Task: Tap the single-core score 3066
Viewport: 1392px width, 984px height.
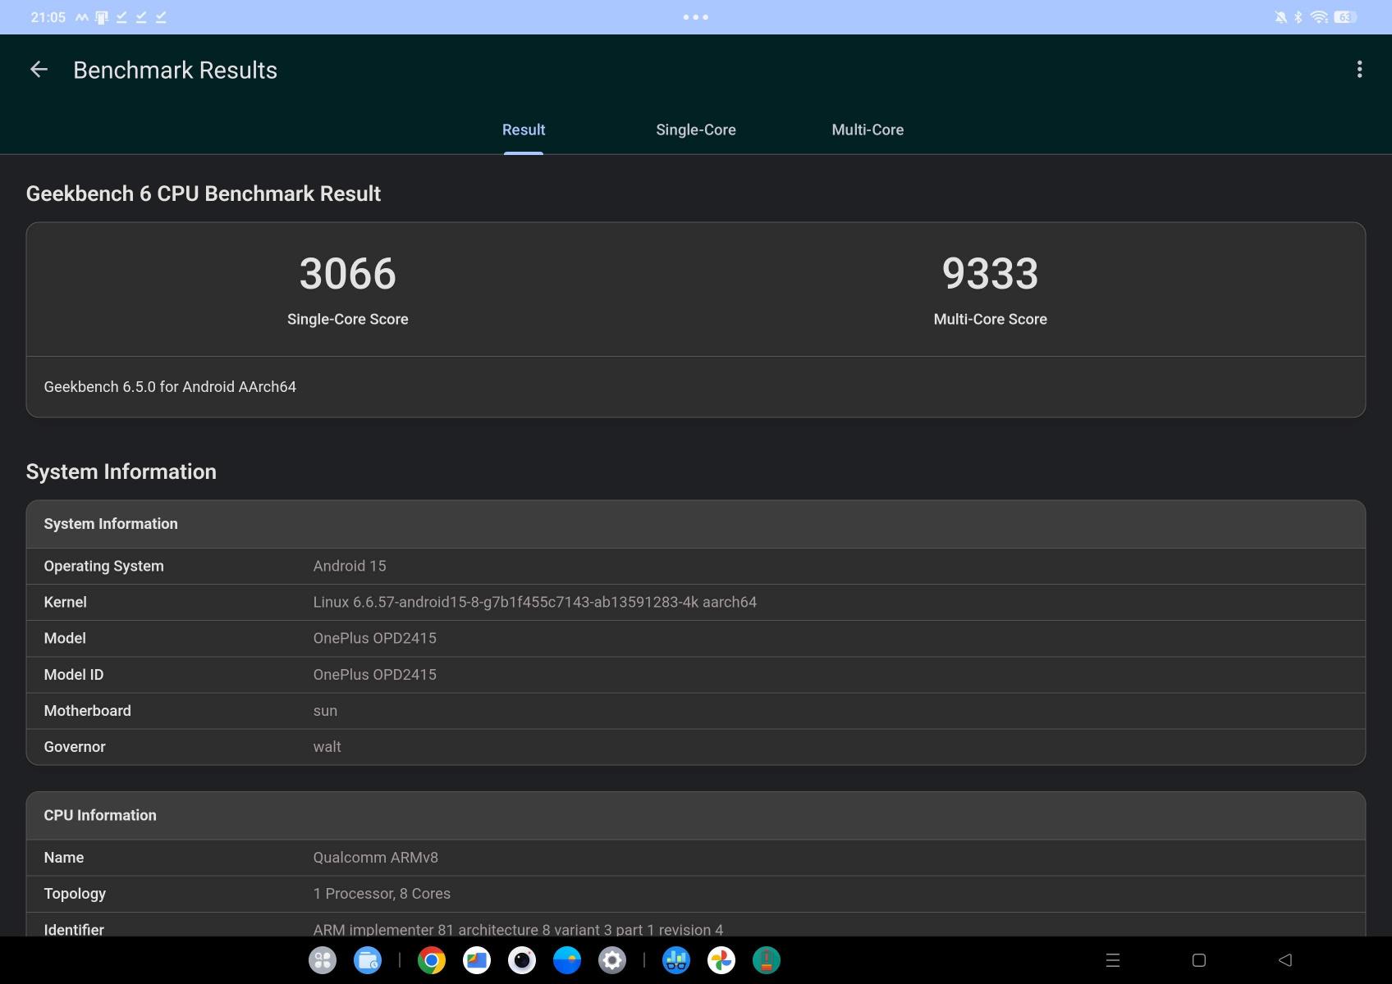Action: (x=347, y=274)
